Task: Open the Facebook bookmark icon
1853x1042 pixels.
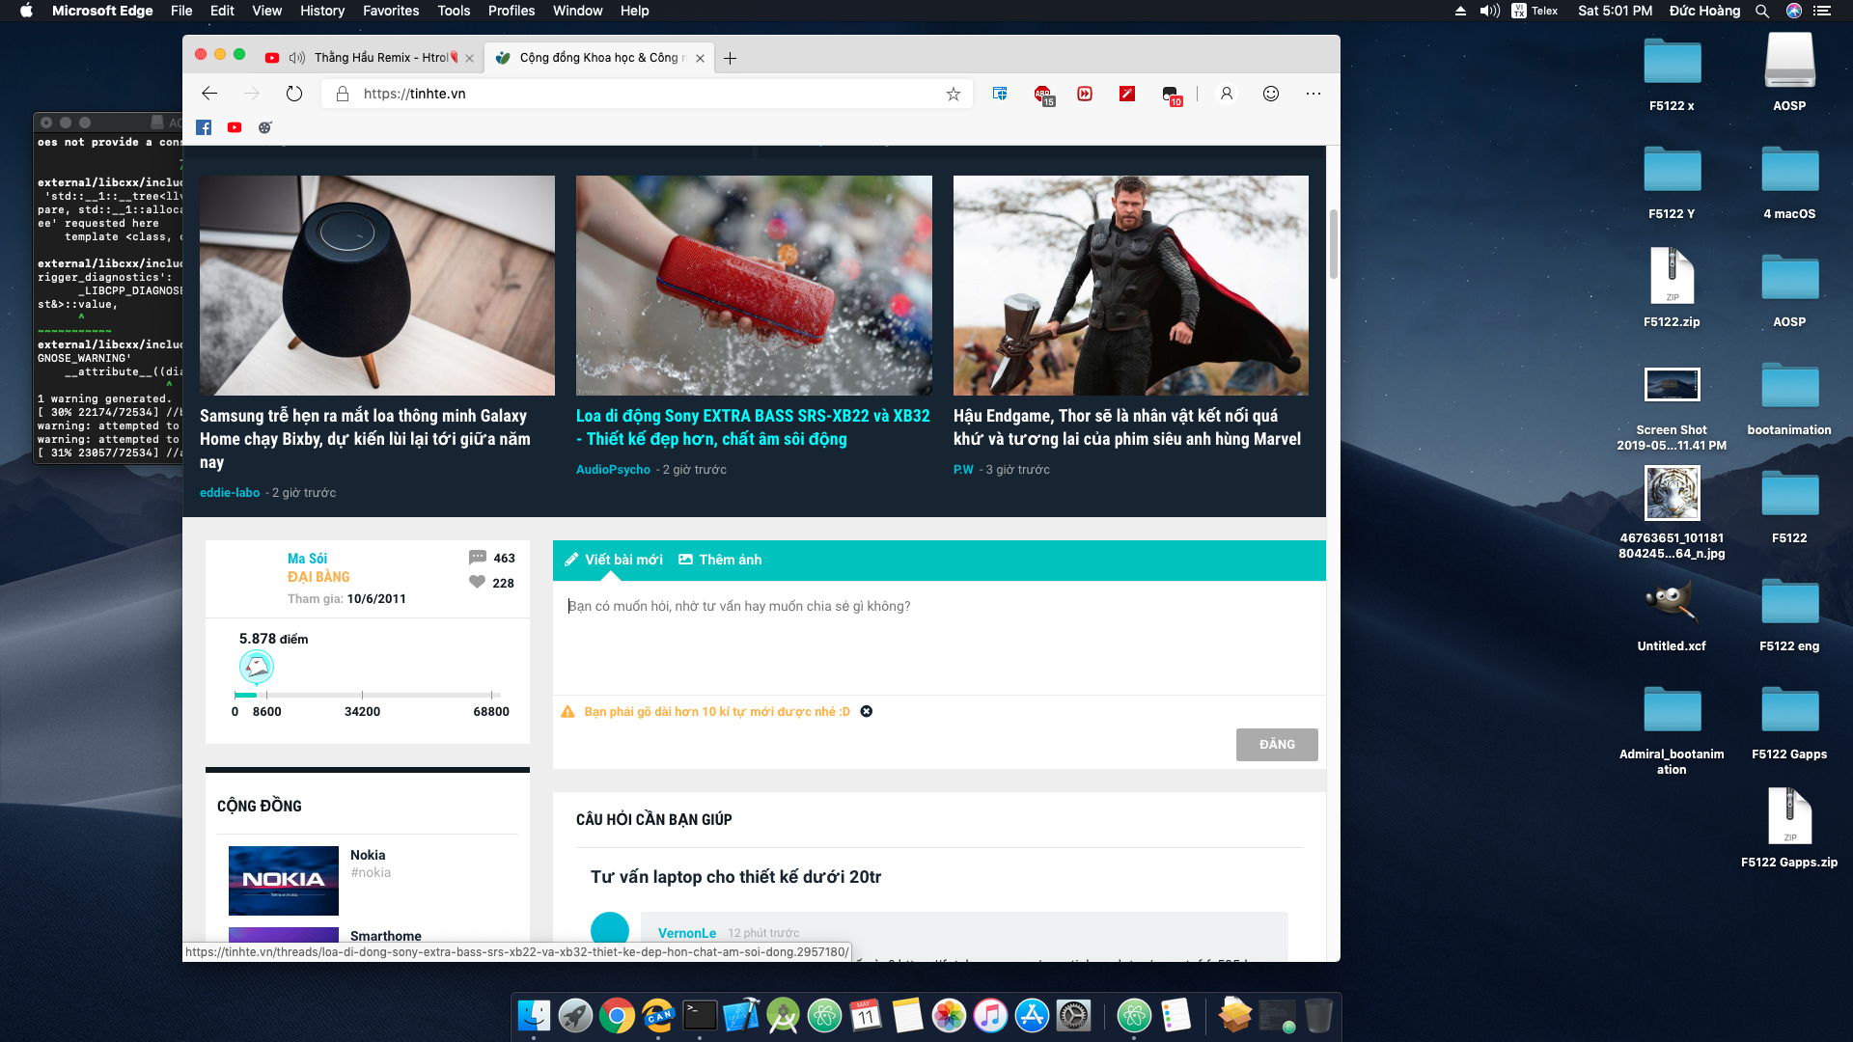Action: pyautogui.click(x=204, y=127)
